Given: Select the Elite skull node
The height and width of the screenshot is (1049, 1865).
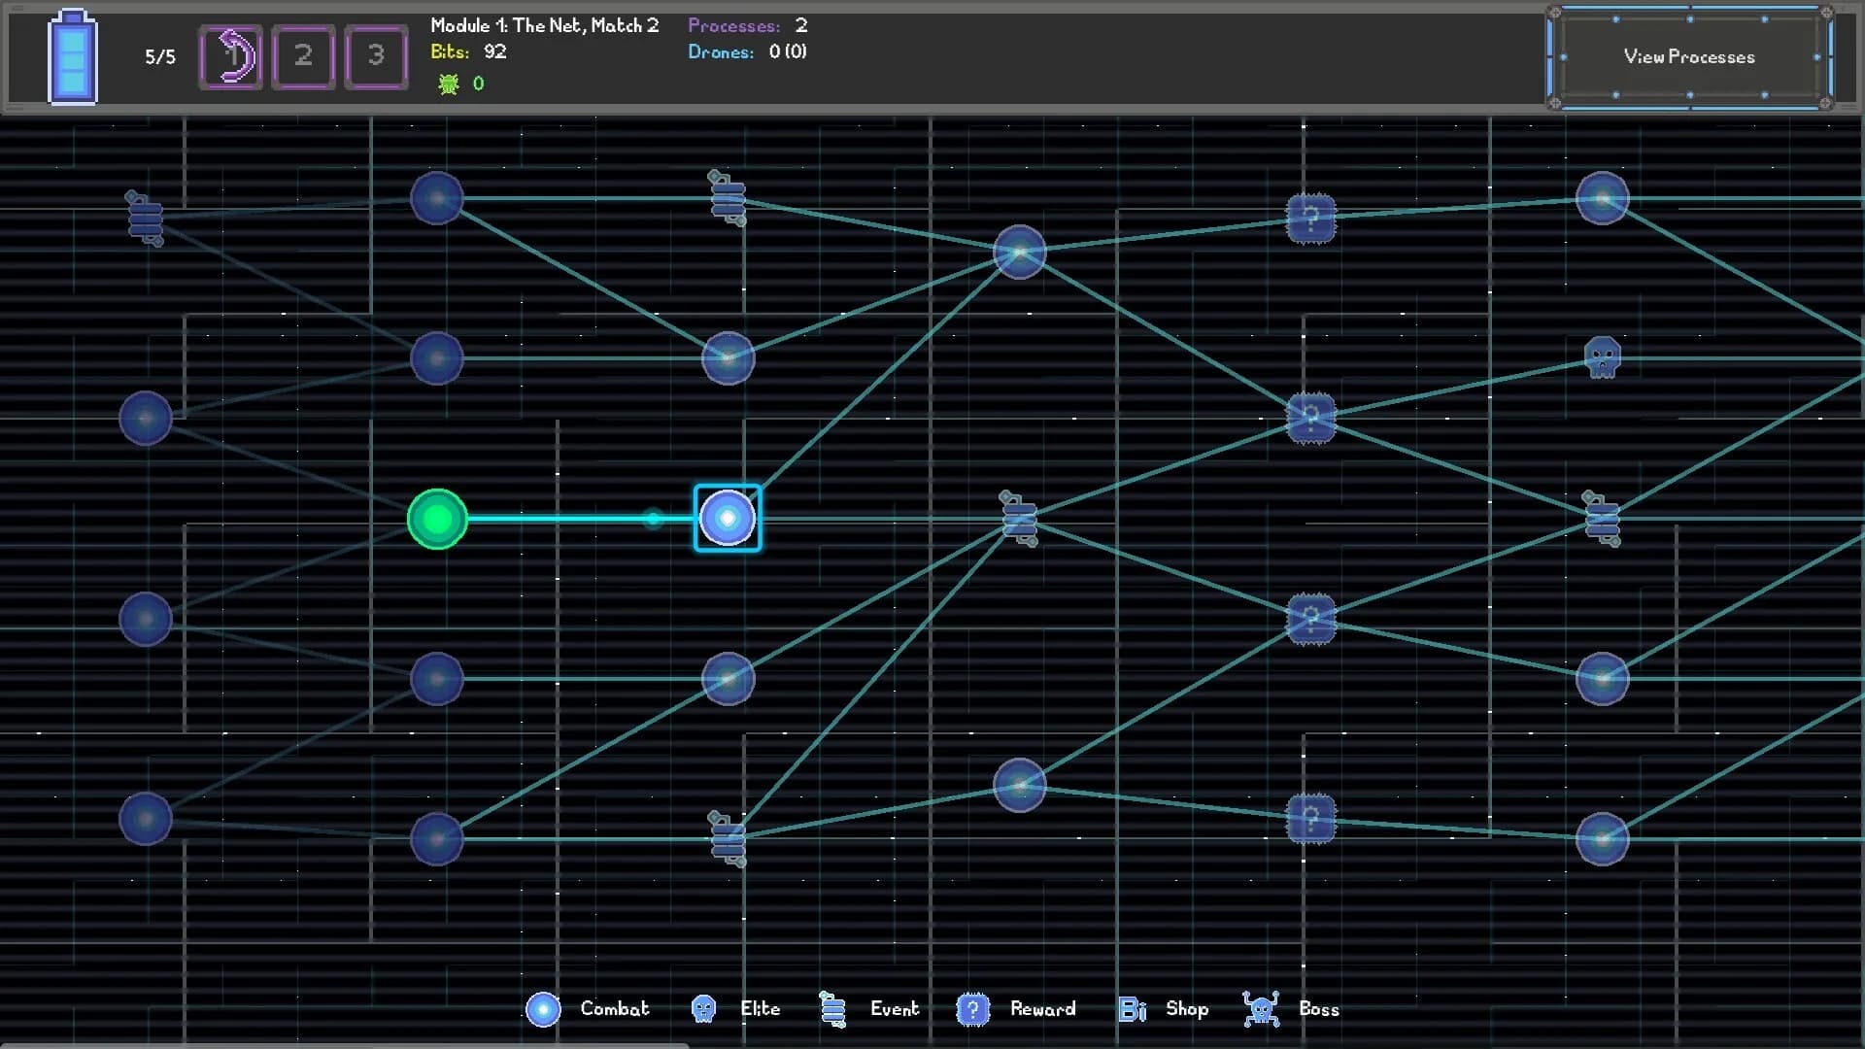Looking at the screenshot, I should click(1602, 356).
